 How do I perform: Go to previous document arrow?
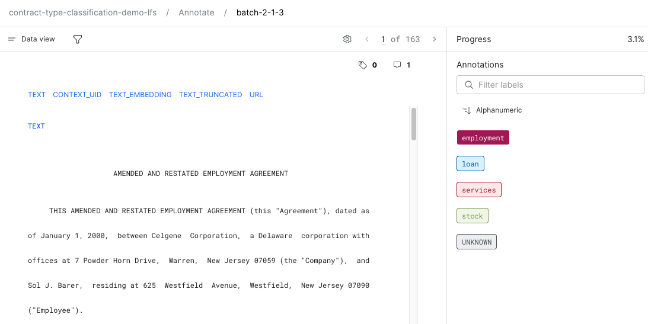click(x=367, y=39)
